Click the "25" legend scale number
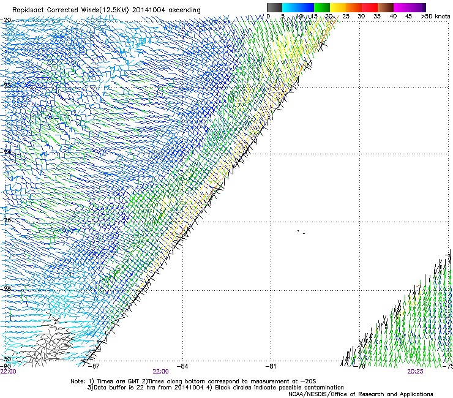The height and width of the screenshot is (398, 453). (346, 17)
